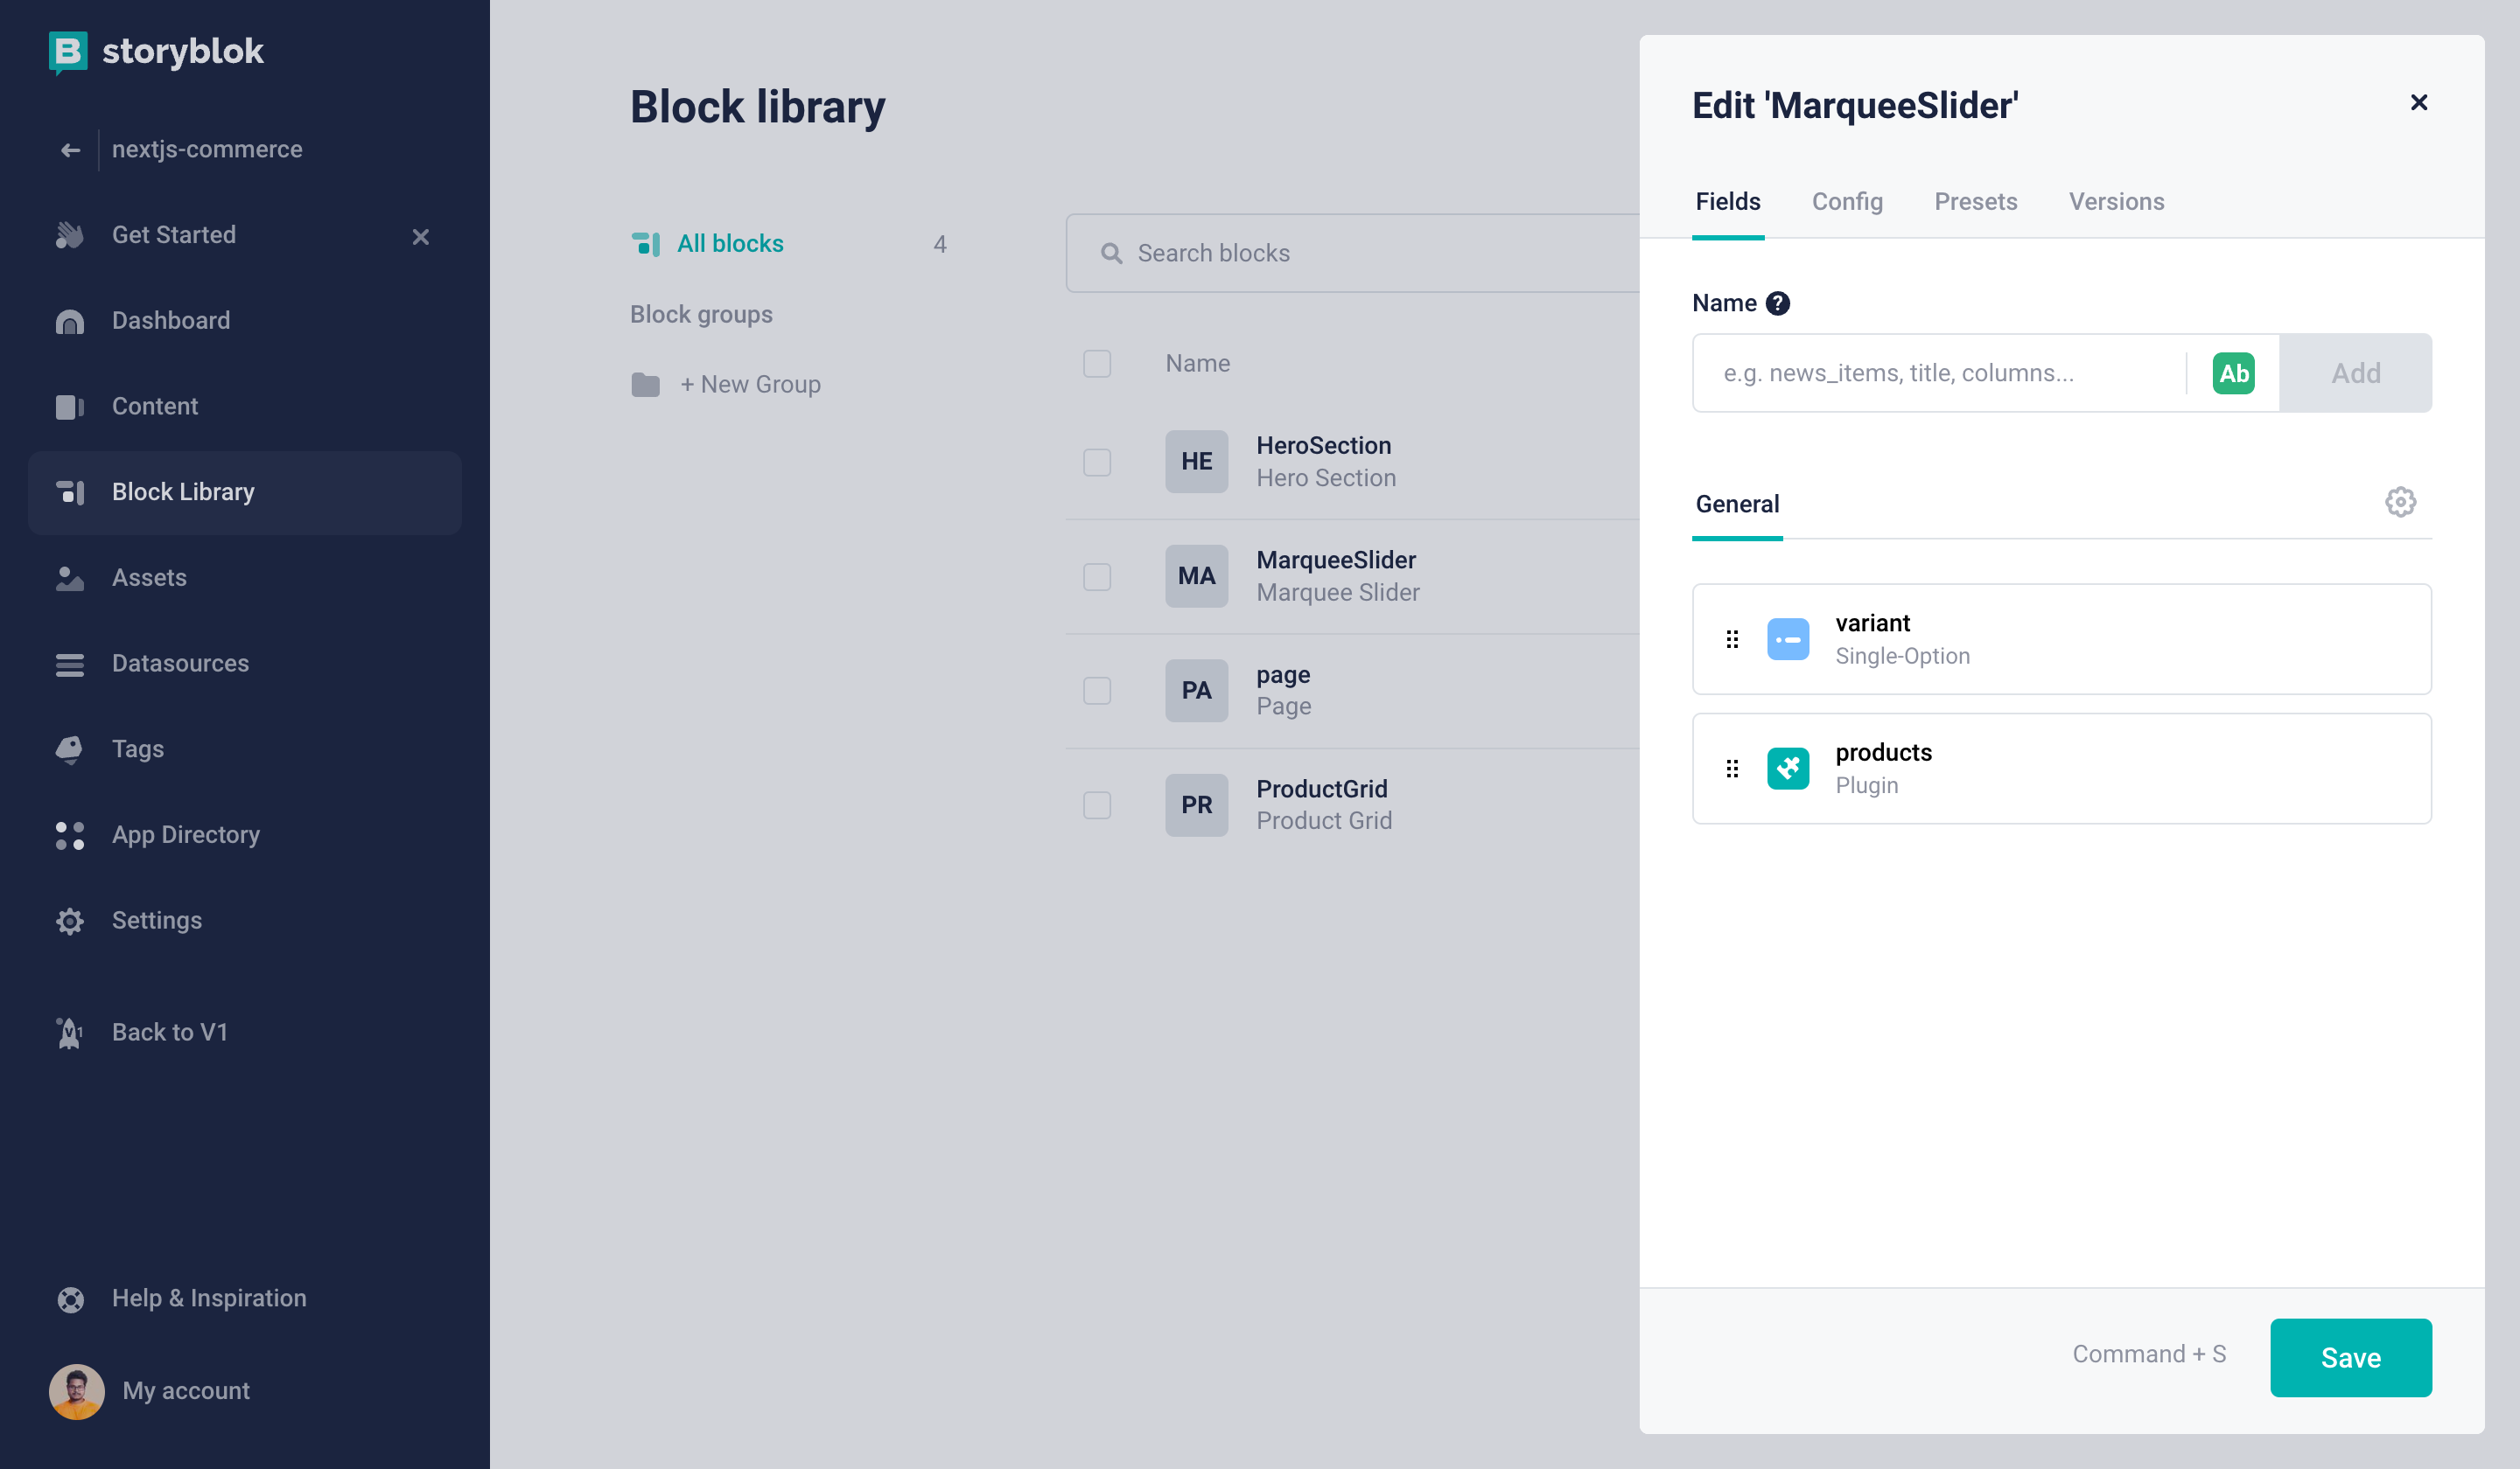This screenshot has width=2520, height=1469.
Task: Click the Name field help question mark icon
Action: 1777,303
